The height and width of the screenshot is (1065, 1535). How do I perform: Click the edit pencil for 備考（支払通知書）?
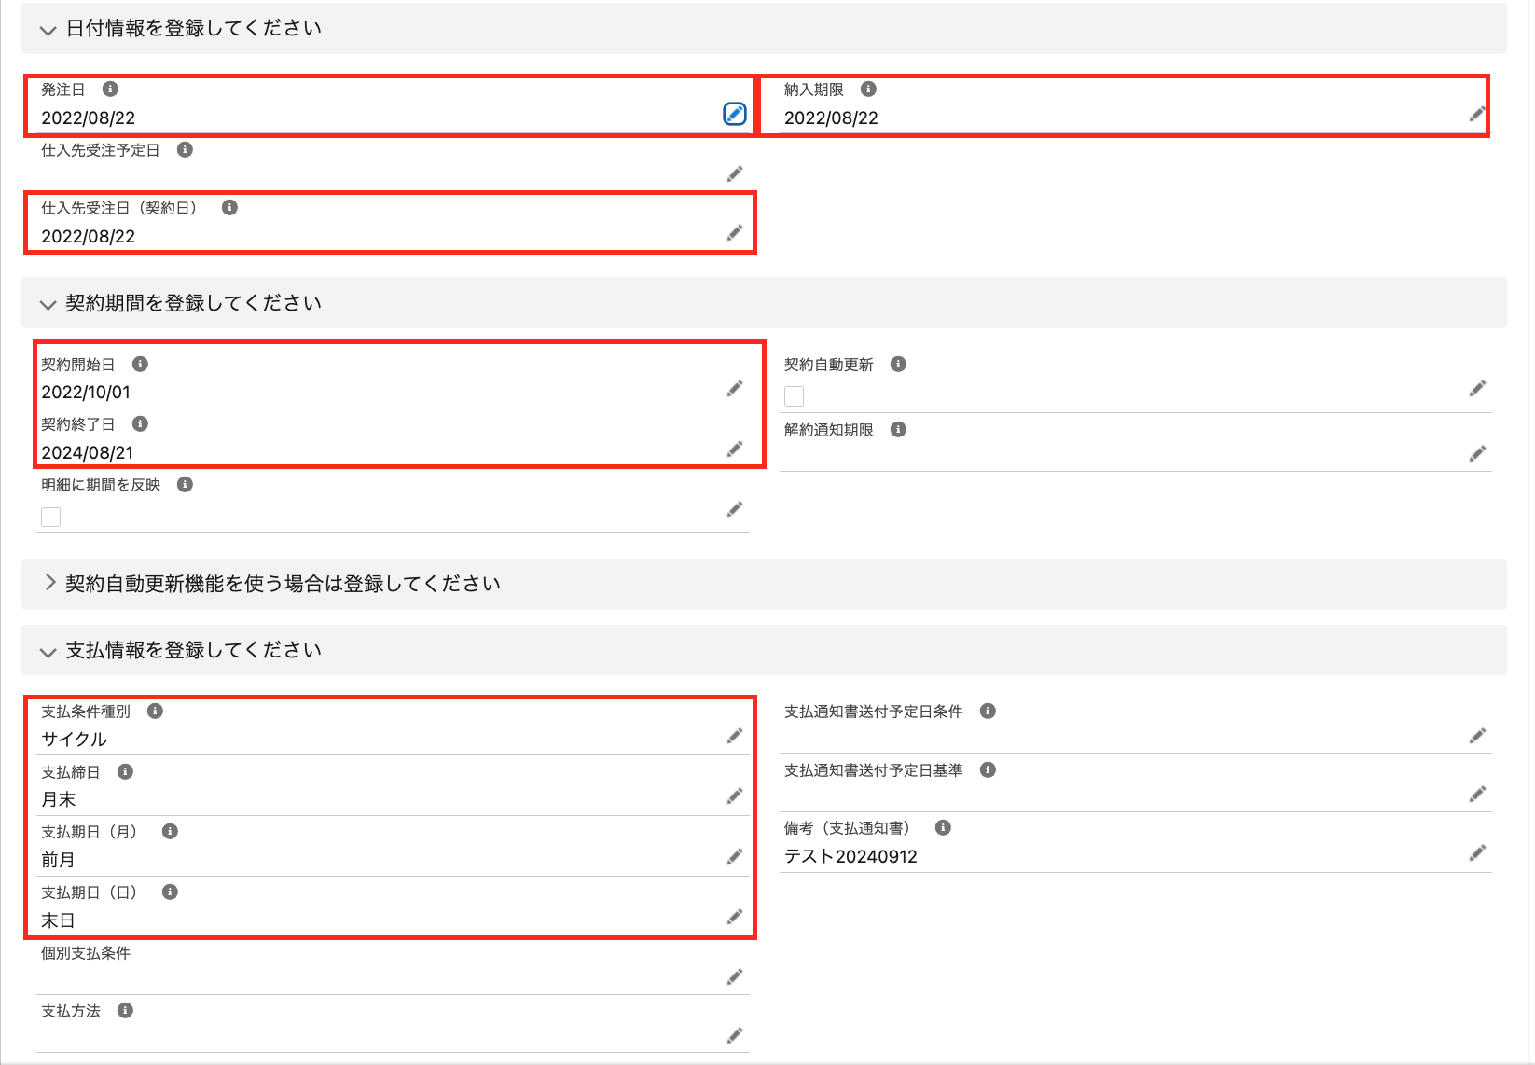coord(1477,852)
